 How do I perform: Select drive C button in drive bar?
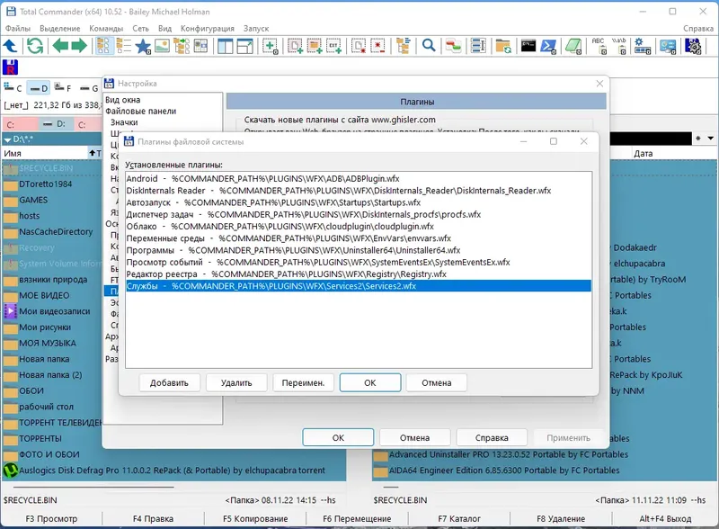(x=13, y=87)
